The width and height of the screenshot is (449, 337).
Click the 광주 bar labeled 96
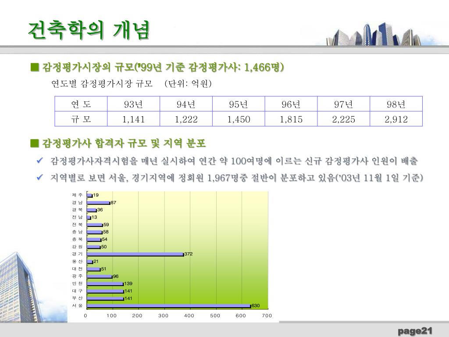pyautogui.click(x=100, y=276)
